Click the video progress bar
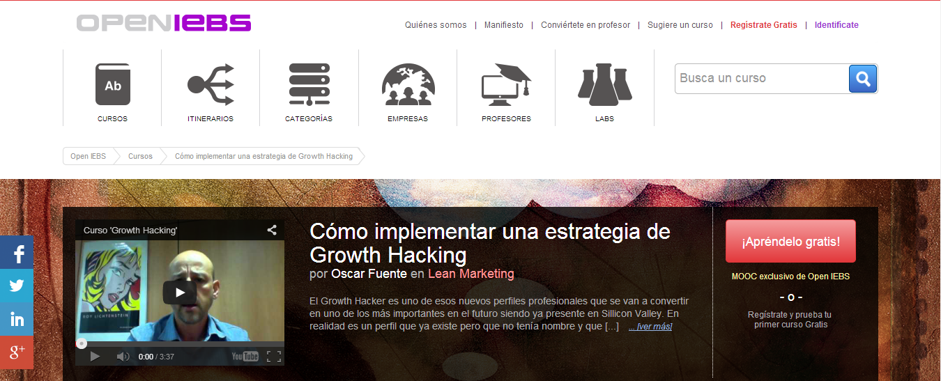Image resolution: width=941 pixels, height=381 pixels. [x=180, y=343]
